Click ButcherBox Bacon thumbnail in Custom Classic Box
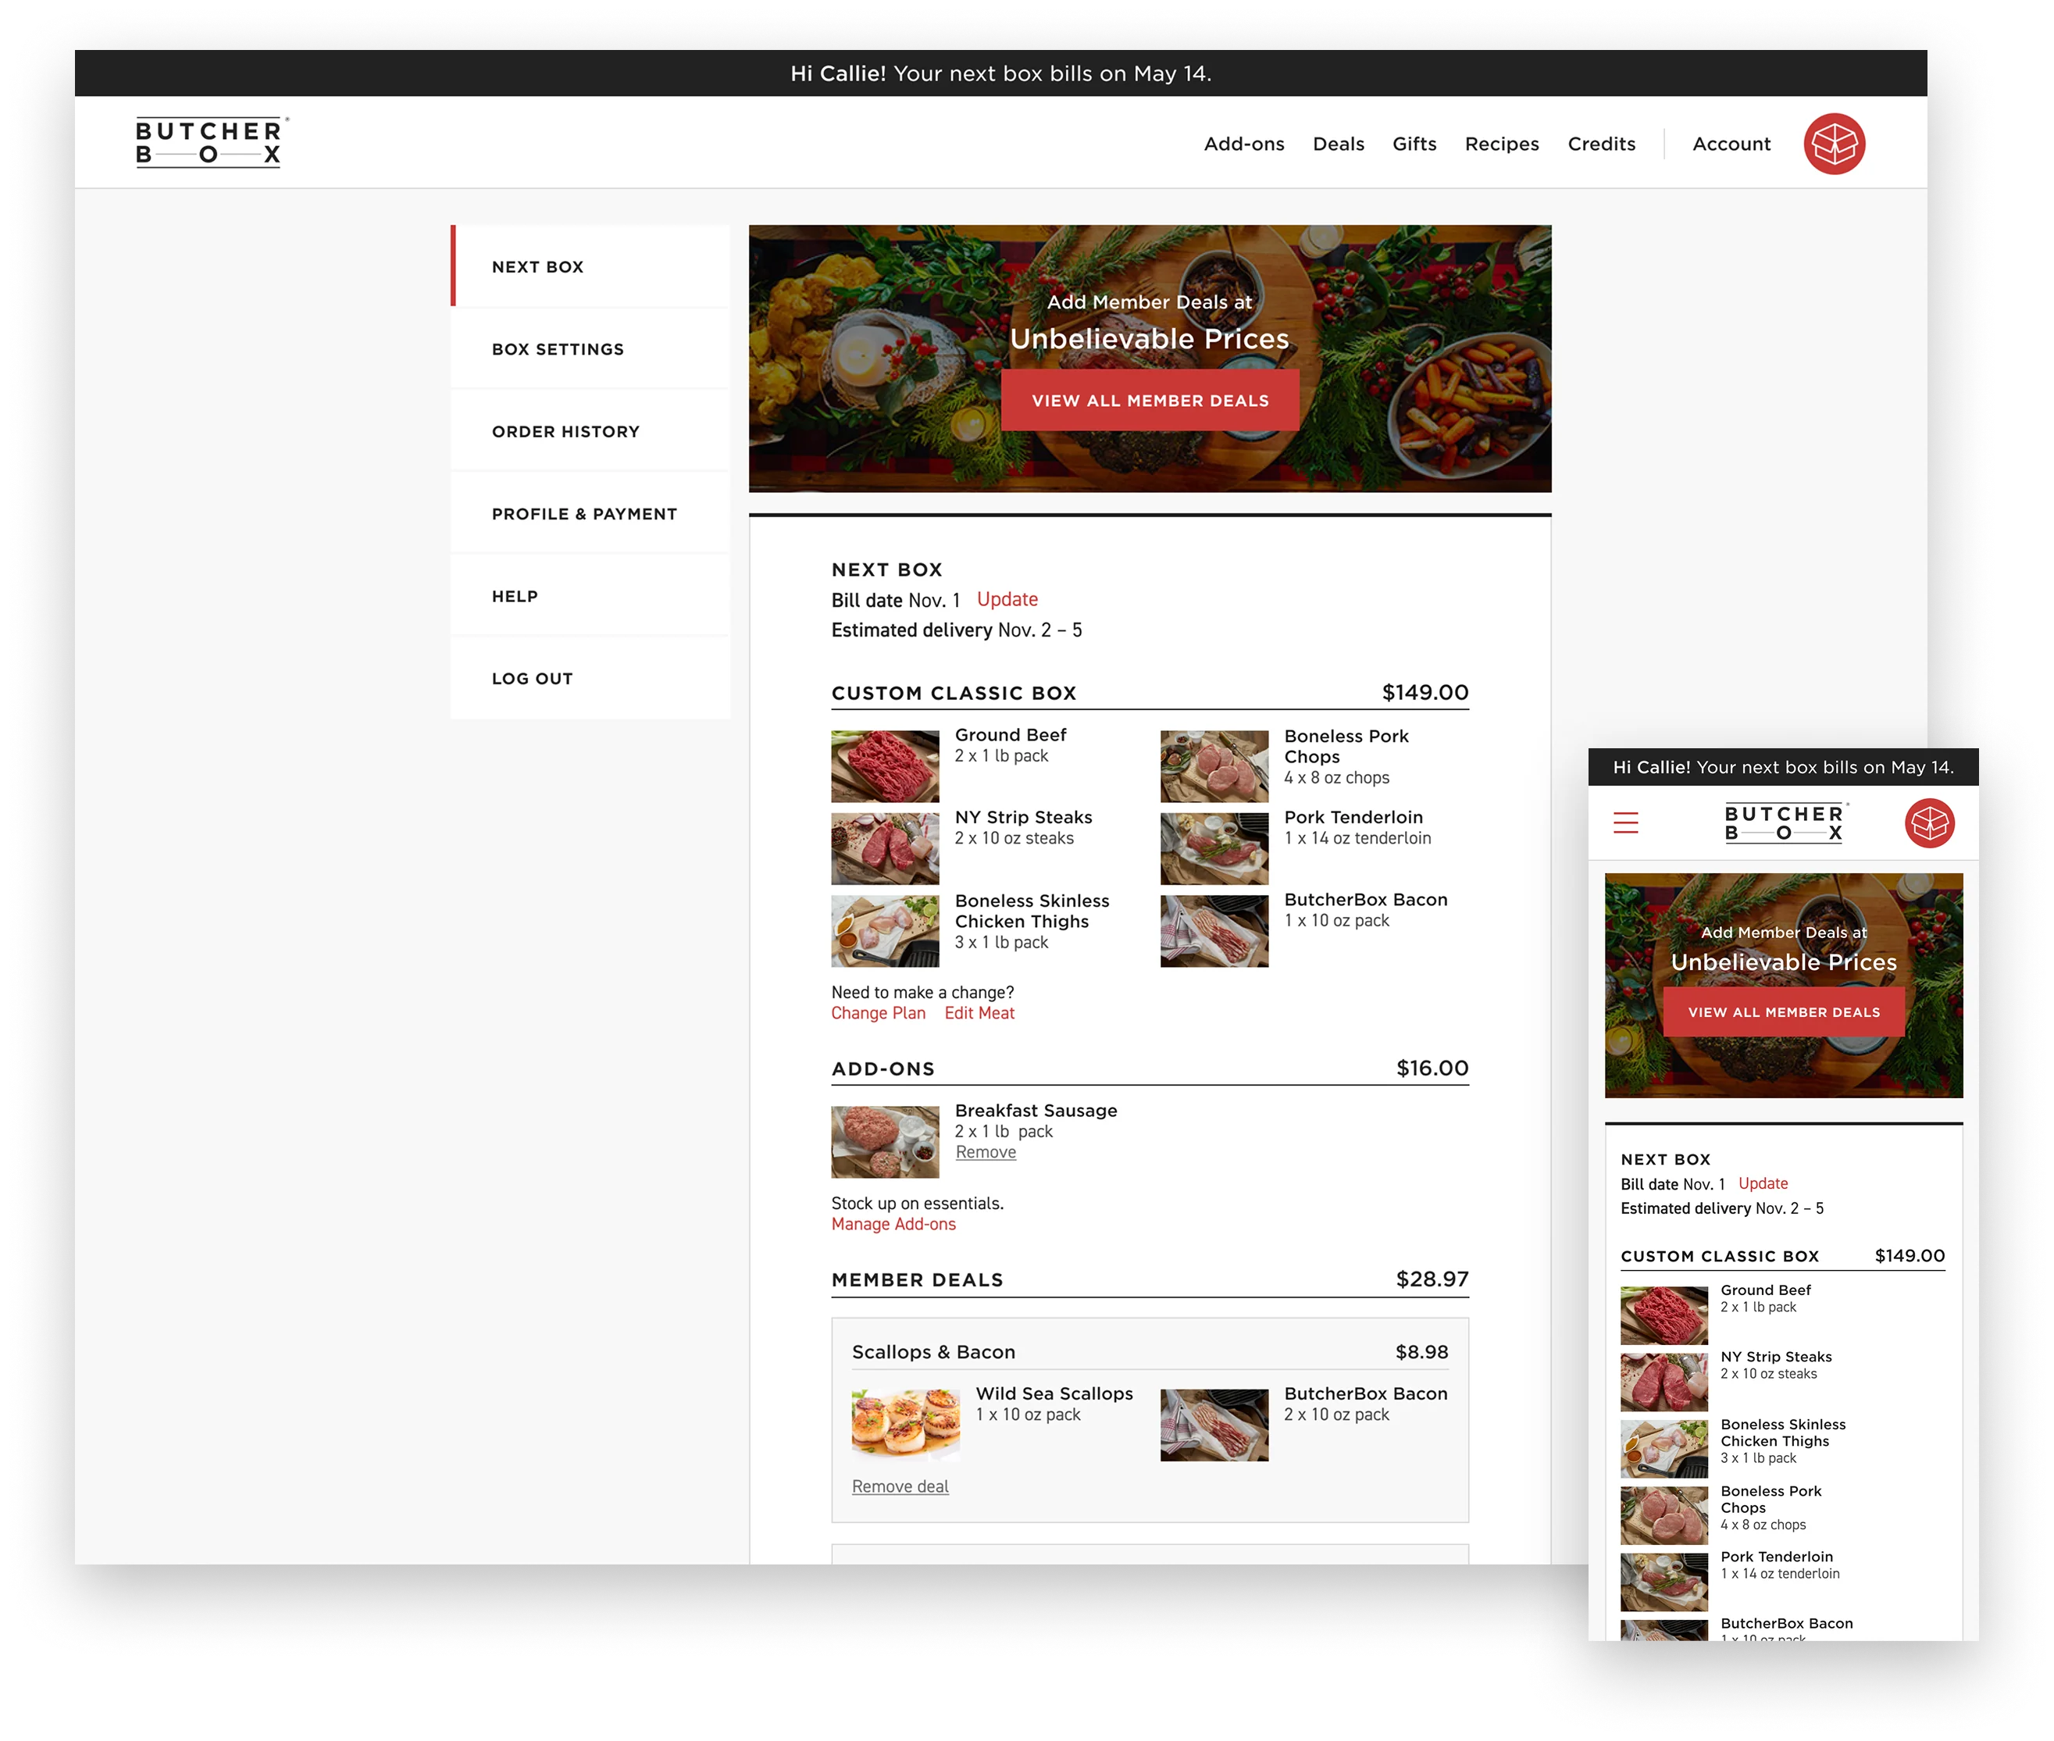 (x=1213, y=931)
